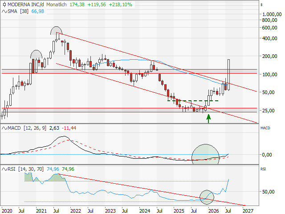The height and width of the screenshot is (214, 285).
Task: Click the 2027 label on time axis
Action: click(x=248, y=211)
